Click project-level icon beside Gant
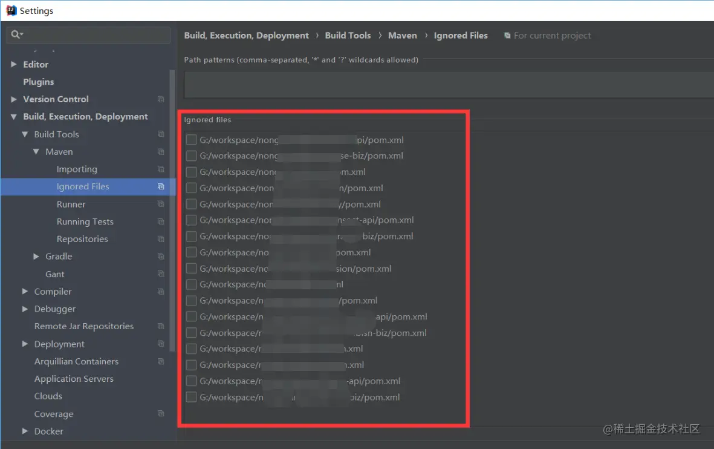 pyautogui.click(x=161, y=274)
